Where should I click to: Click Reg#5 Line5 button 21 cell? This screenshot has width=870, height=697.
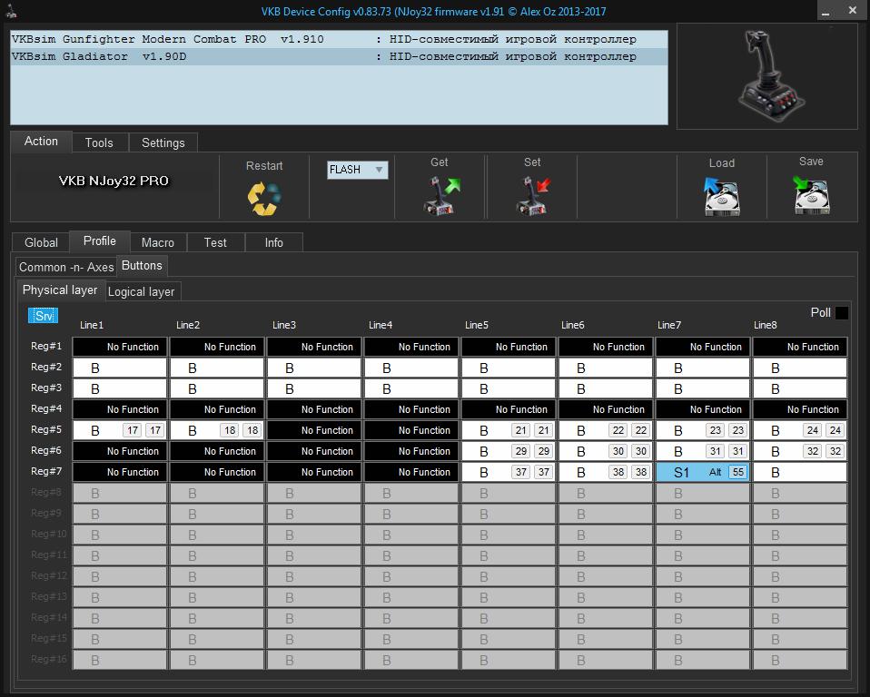[x=509, y=431]
